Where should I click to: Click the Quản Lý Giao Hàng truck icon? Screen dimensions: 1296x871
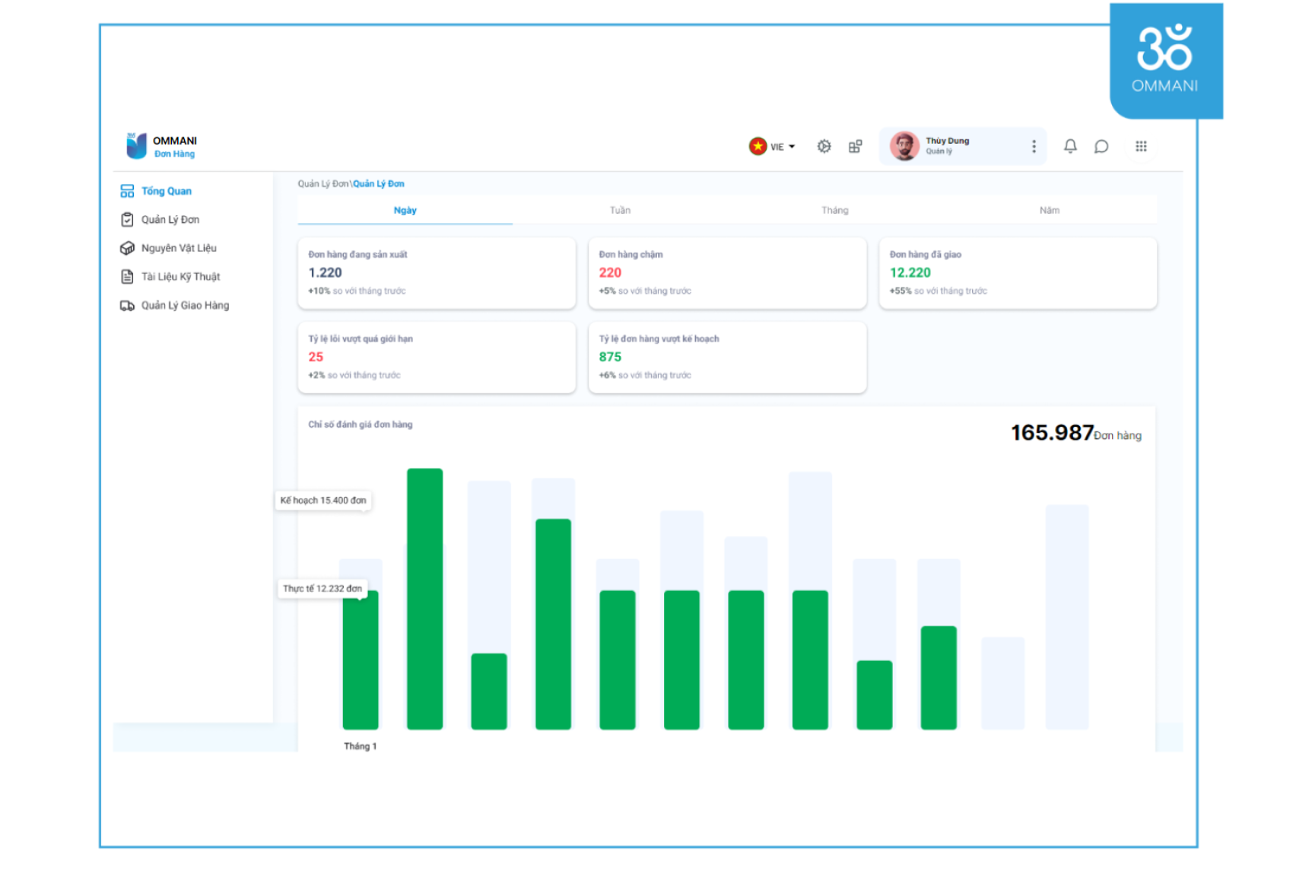[x=127, y=306]
